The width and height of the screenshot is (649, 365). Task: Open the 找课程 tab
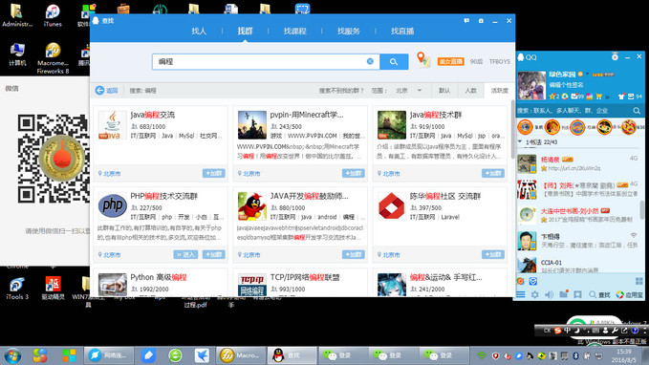click(294, 31)
